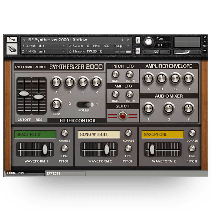This screenshot has height=211, width=211.
Task: Close the instrument with the X button
Action: 205,37
